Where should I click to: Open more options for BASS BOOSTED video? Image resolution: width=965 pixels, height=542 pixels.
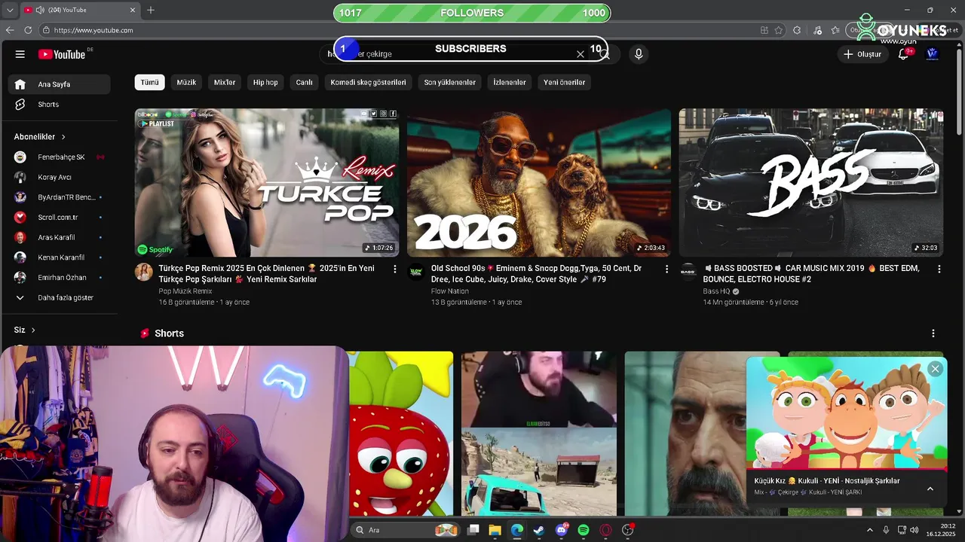(939, 269)
